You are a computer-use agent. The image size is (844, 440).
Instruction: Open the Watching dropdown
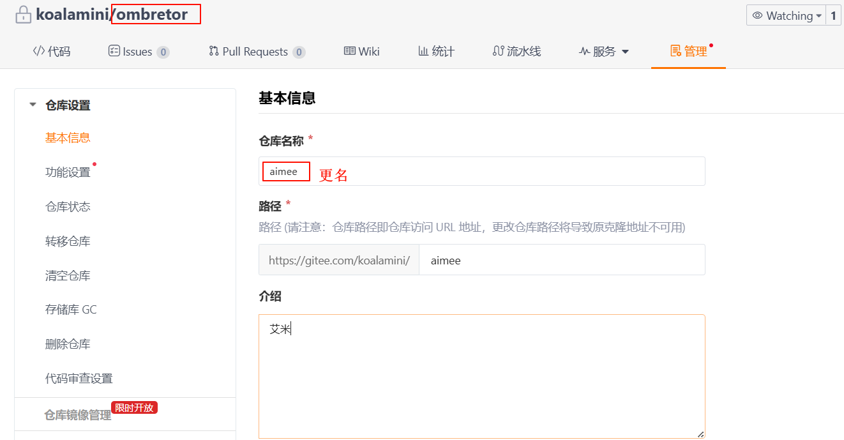click(x=786, y=16)
